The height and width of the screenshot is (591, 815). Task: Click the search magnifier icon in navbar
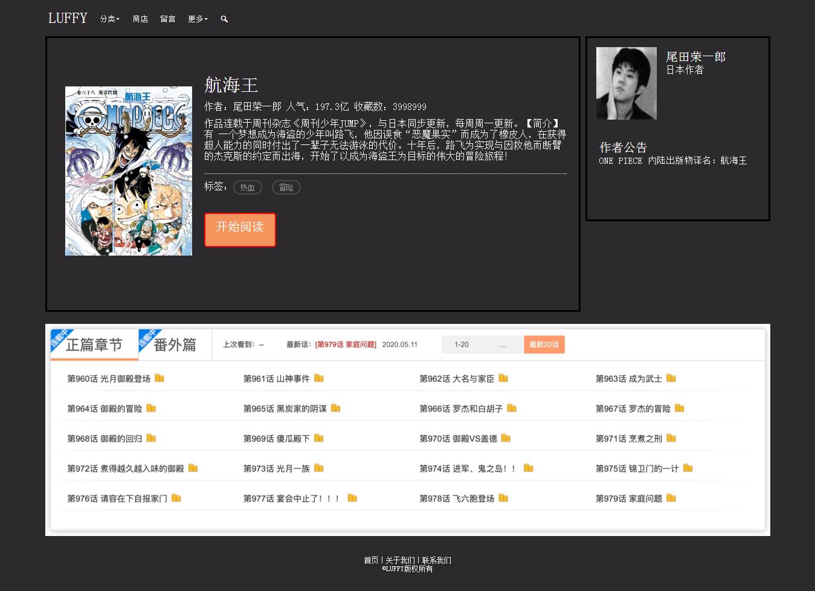pos(224,19)
